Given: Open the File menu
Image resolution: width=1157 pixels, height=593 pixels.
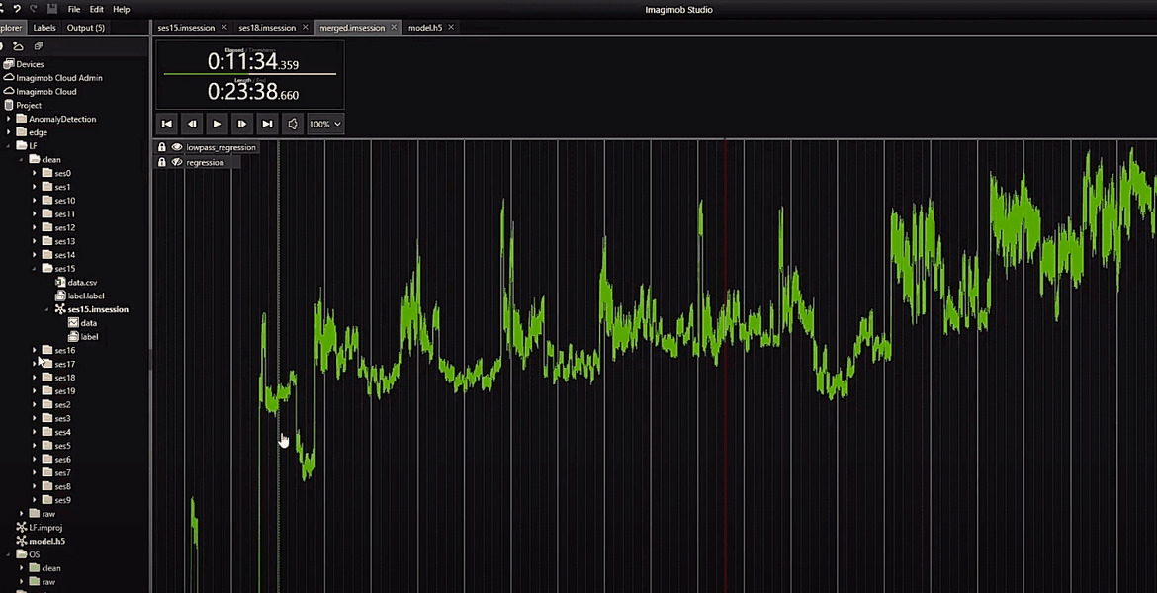Looking at the screenshot, I should coord(74,9).
